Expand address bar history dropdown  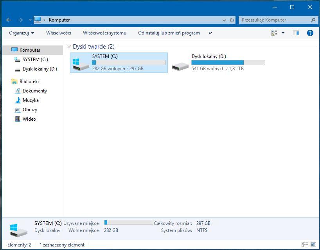click(x=224, y=20)
